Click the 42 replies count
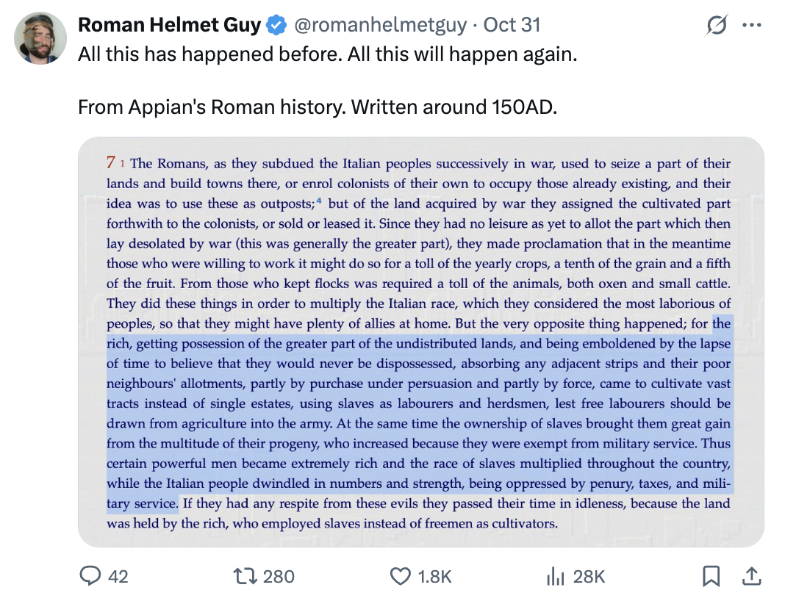Screen dimensions: 785x604 tap(118, 577)
